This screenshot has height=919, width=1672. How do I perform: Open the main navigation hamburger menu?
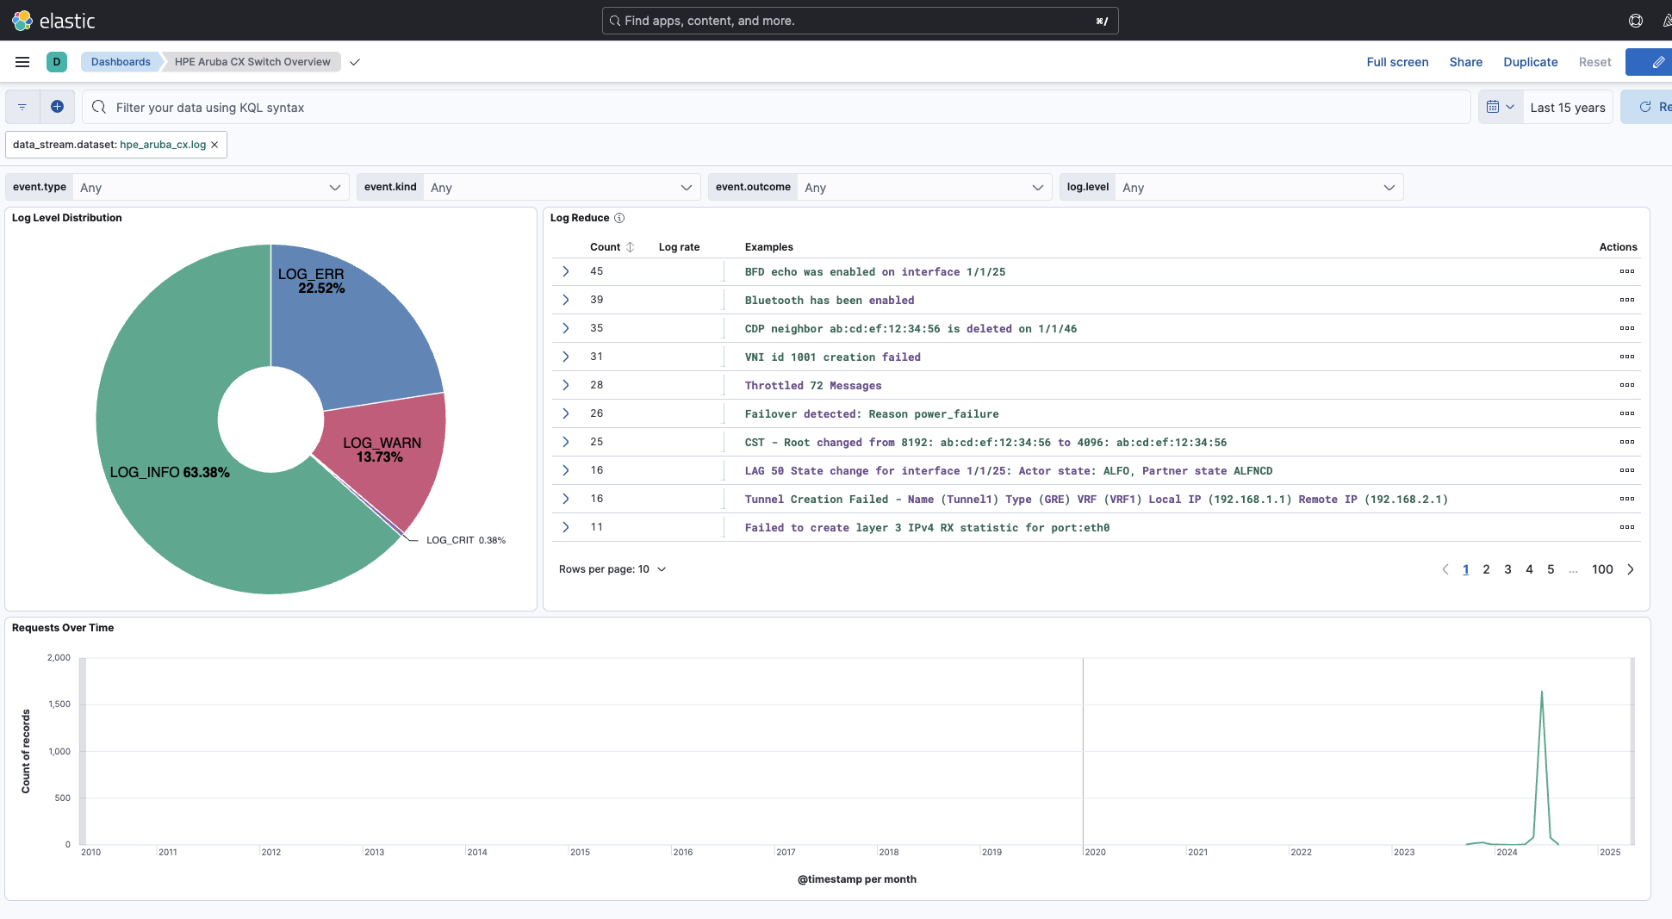(22, 61)
